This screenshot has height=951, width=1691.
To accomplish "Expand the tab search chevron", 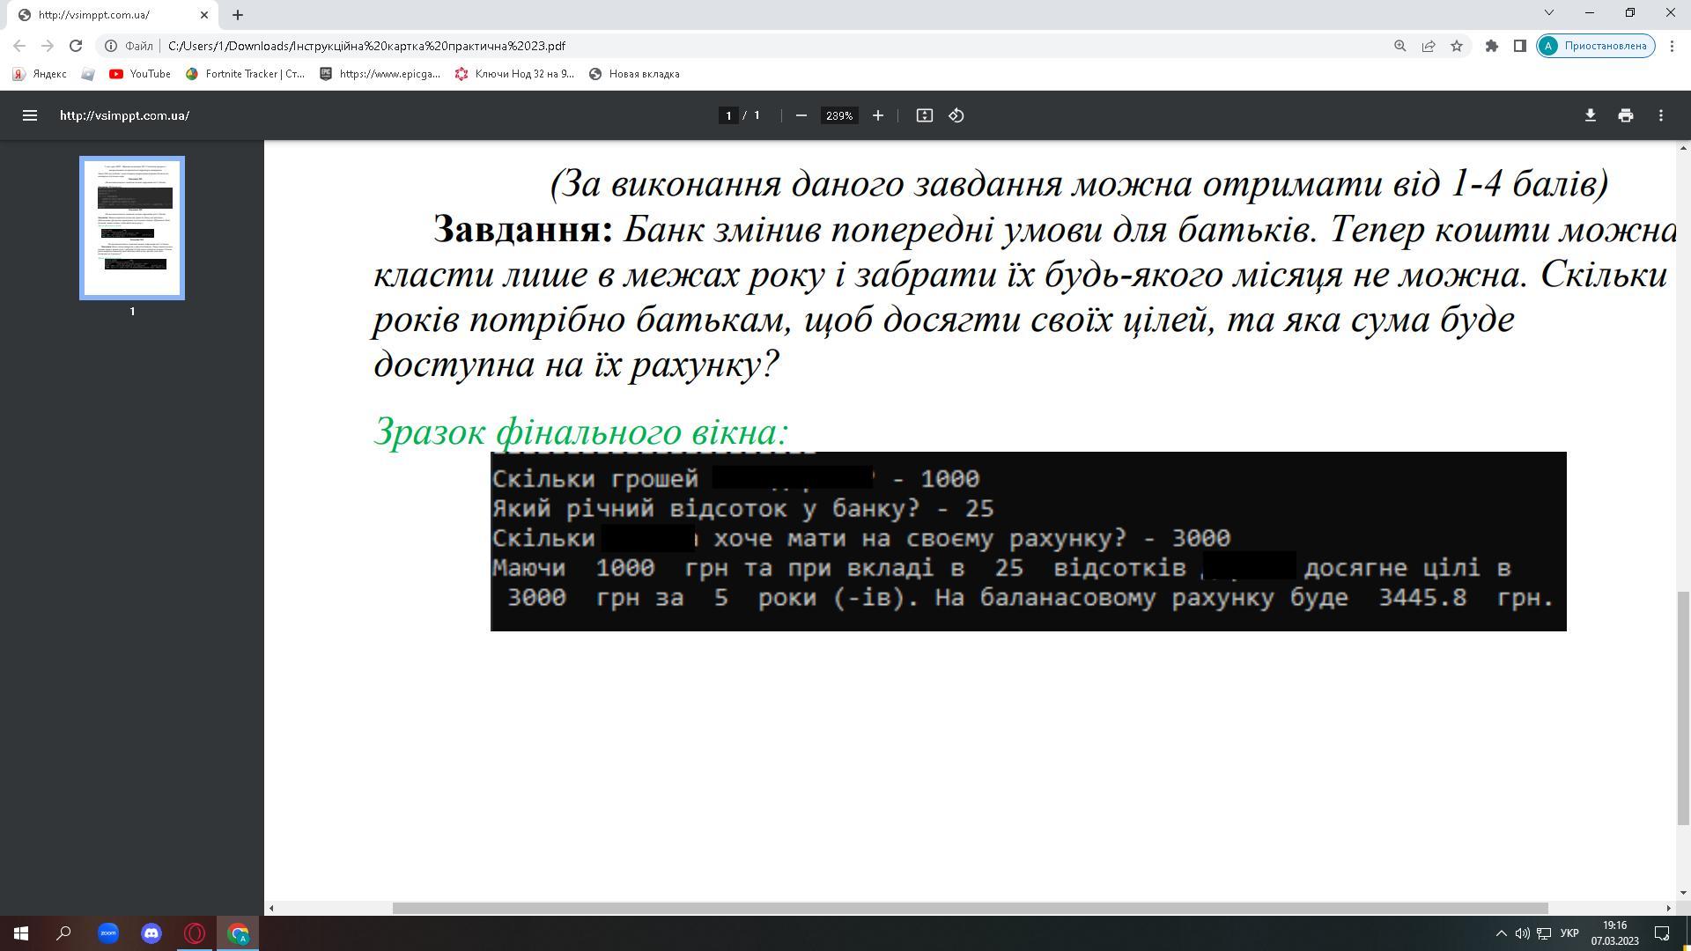I will 1548,12.
